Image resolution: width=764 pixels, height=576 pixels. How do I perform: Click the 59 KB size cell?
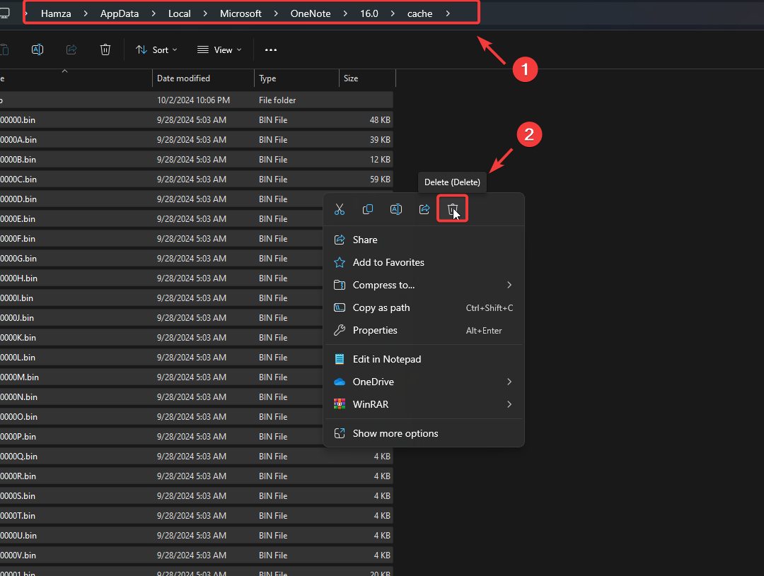pos(380,180)
